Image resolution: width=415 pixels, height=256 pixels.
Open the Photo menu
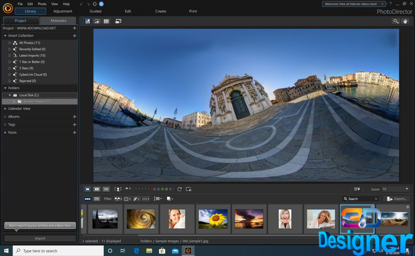click(x=42, y=4)
